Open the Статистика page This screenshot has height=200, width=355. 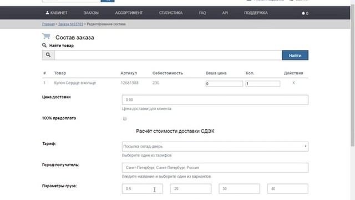pos(171,13)
